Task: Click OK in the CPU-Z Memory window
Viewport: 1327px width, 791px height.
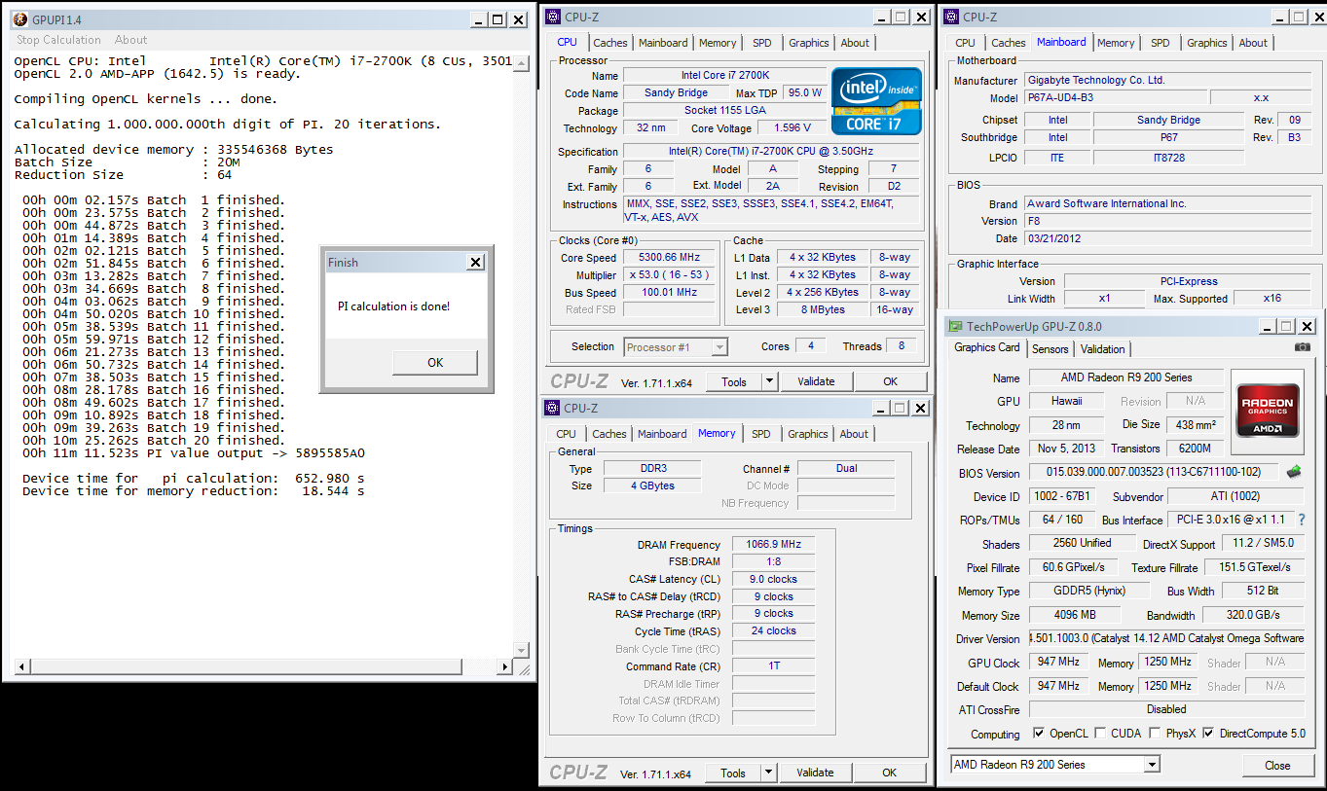Action: tap(889, 773)
